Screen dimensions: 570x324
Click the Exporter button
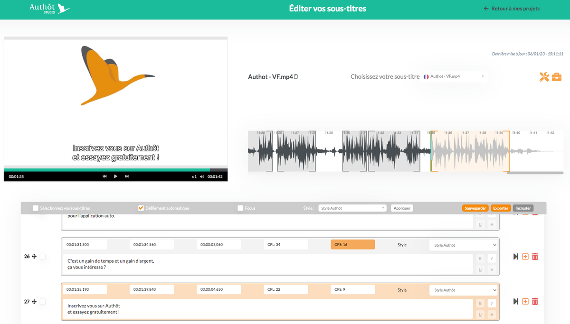500,208
